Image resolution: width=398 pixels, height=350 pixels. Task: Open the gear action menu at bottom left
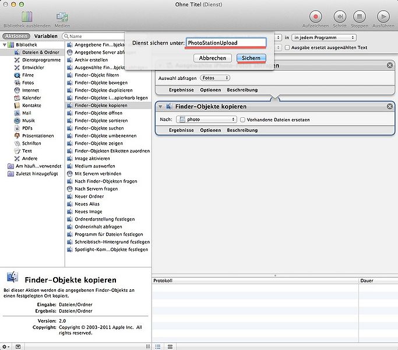click(x=6, y=346)
